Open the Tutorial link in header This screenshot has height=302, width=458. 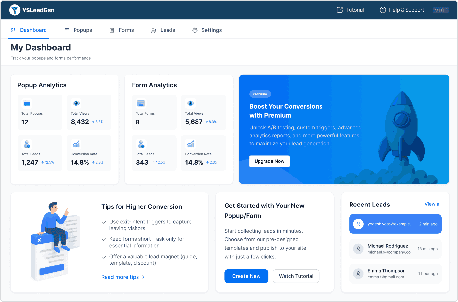(x=350, y=10)
